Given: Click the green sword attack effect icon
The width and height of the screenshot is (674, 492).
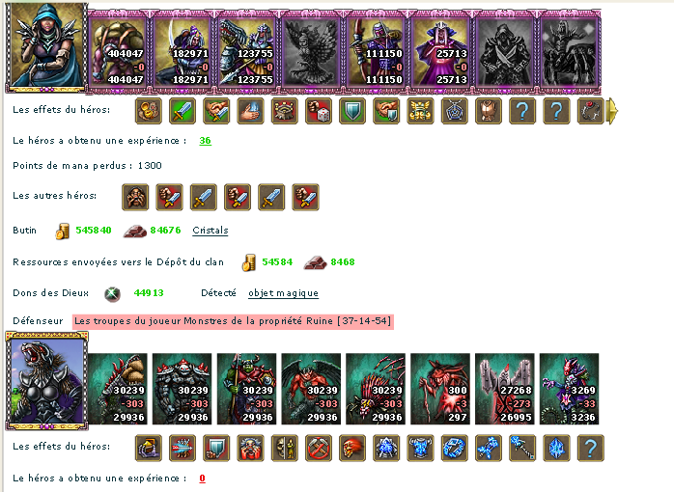Looking at the screenshot, I should (x=183, y=111).
